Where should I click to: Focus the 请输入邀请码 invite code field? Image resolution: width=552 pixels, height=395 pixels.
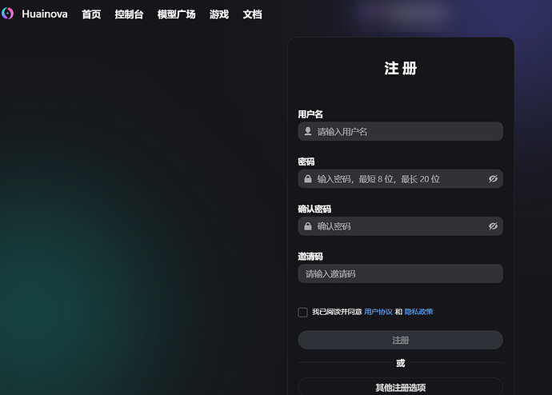point(400,273)
